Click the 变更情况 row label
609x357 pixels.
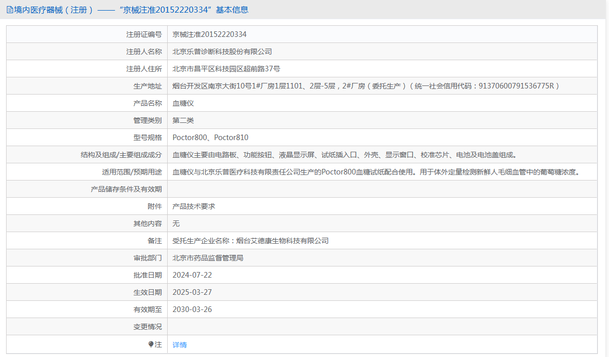(x=147, y=327)
